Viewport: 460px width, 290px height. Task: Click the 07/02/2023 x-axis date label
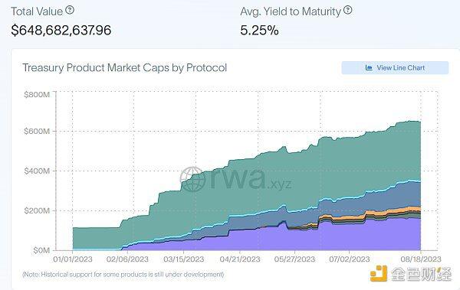[349, 259]
